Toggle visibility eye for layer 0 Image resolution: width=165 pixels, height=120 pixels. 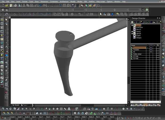(151, 47)
